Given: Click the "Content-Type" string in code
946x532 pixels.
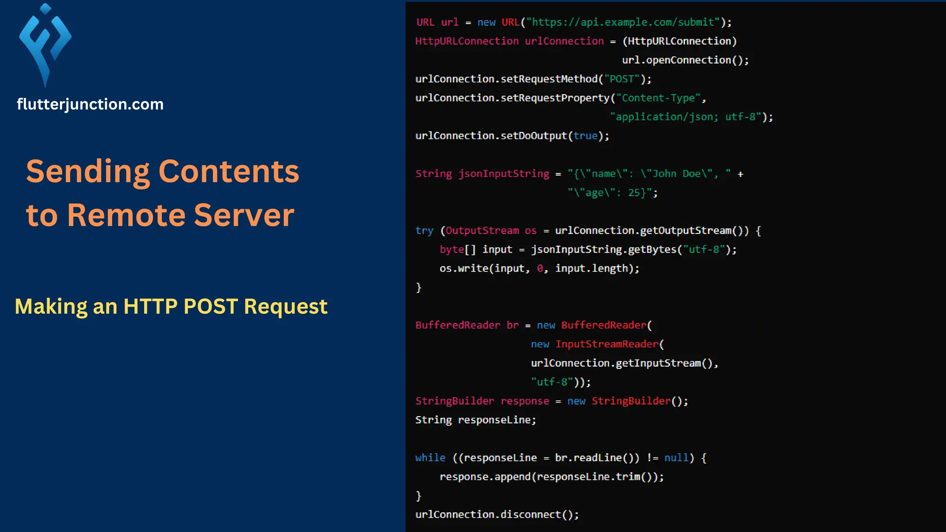Looking at the screenshot, I should [658, 98].
